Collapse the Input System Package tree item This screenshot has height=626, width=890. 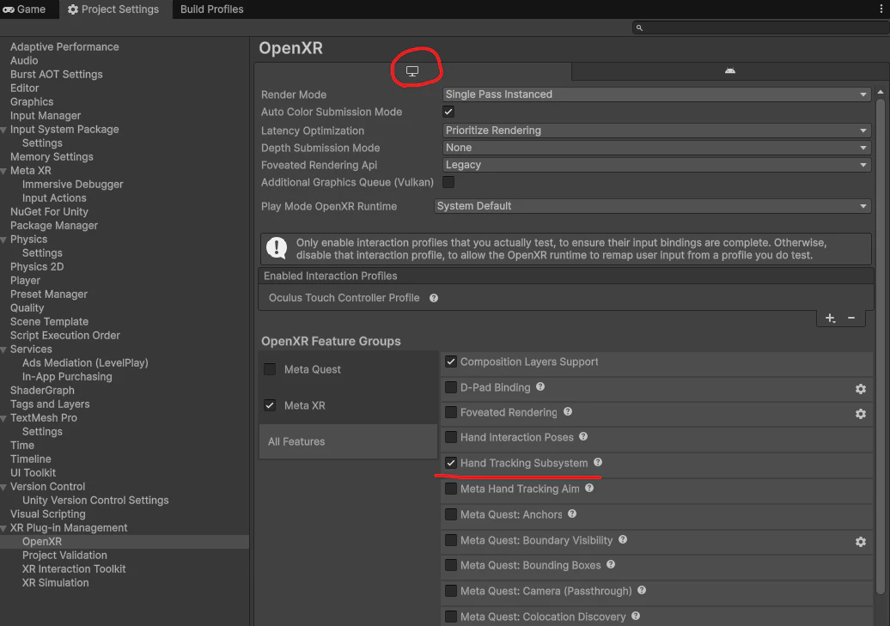4,130
